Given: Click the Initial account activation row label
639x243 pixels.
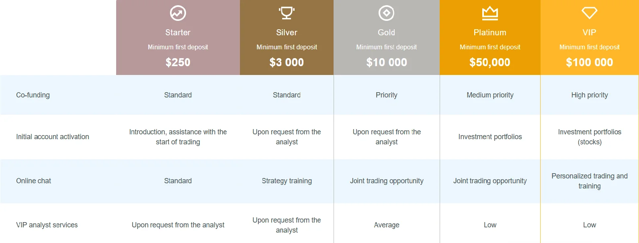Looking at the screenshot, I should click(x=53, y=137).
